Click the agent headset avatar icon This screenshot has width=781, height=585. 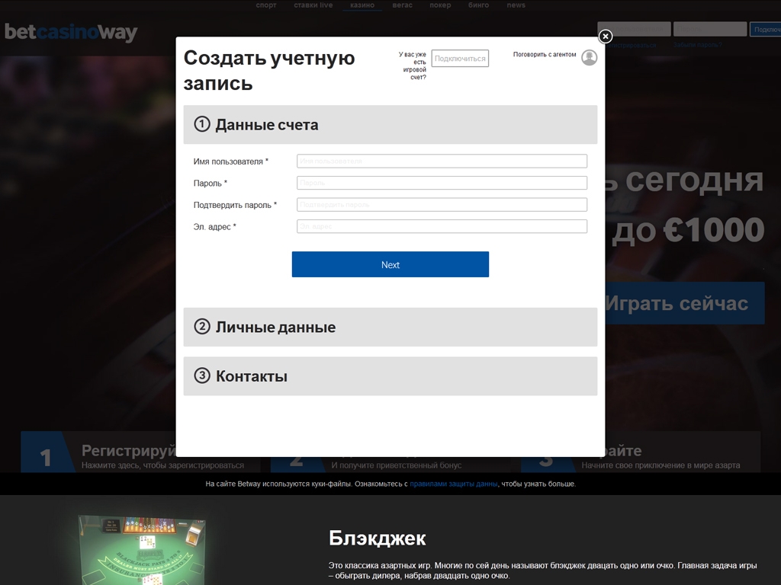[x=589, y=57]
